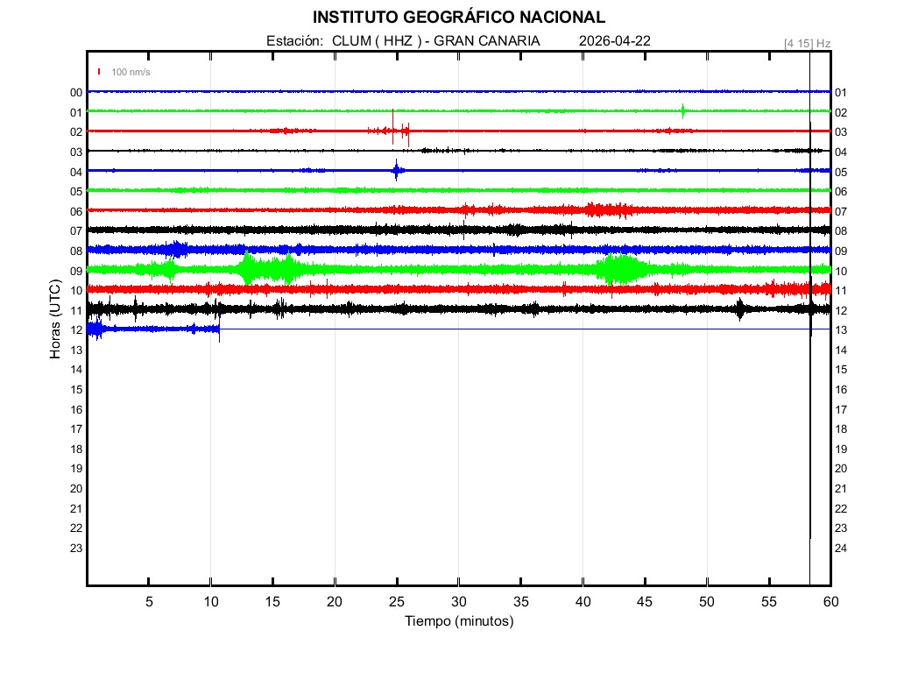Click the 30 tick on the minutes axis
The height and width of the screenshot is (673, 897).
[x=459, y=601]
